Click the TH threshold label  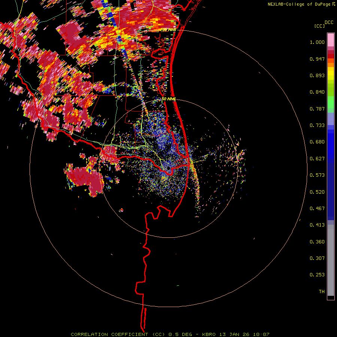pyautogui.click(x=322, y=292)
